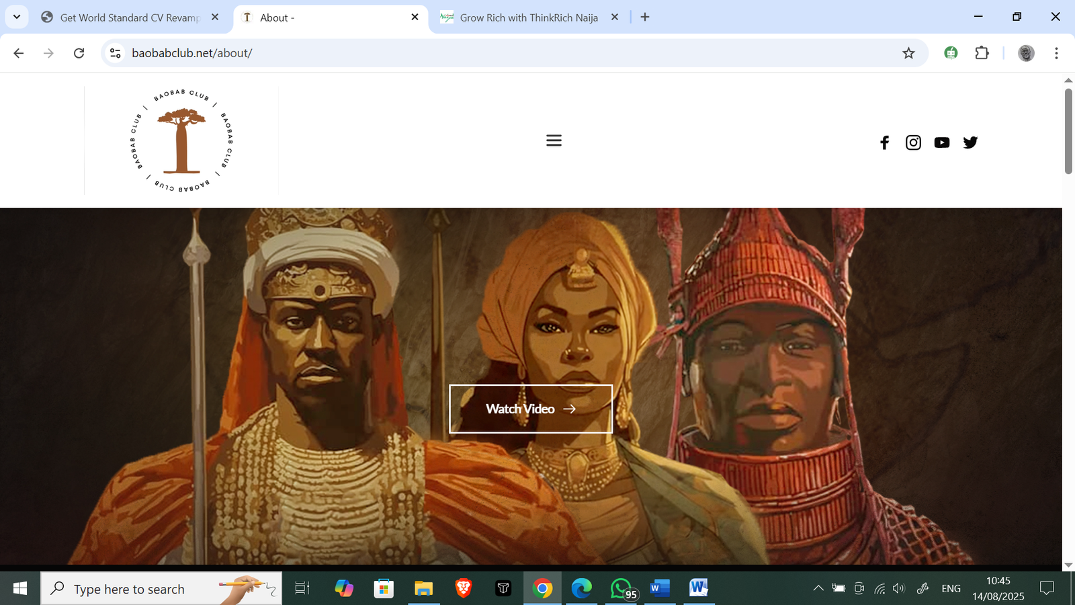Go back to previous page
Viewport: 1075px width, 605px height.
coord(19,53)
